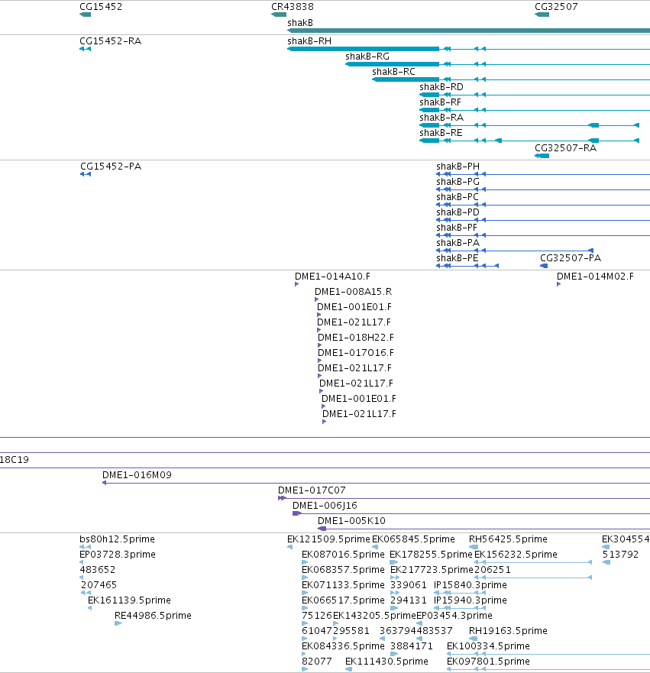Select the DME1-005K10 BAC clone label
The width and height of the screenshot is (650, 673).
click(351, 521)
